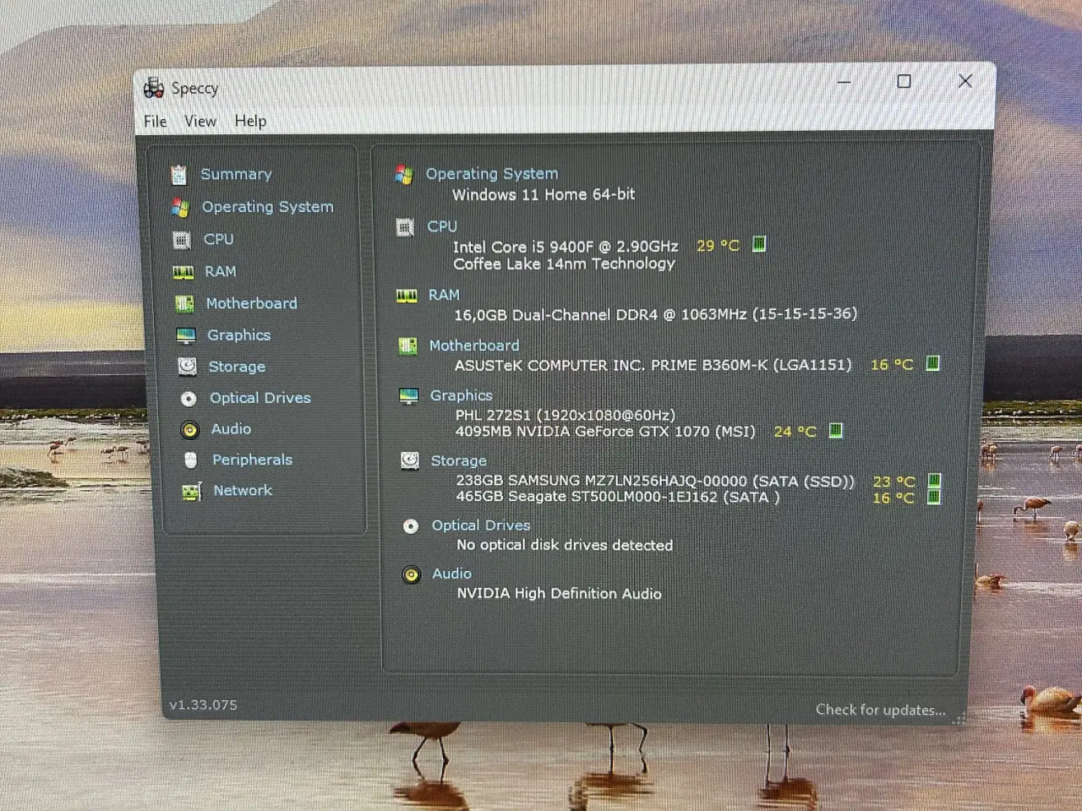The height and width of the screenshot is (811, 1082).
Task: Click the Summary icon in sidebar
Action: coord(178,175)
